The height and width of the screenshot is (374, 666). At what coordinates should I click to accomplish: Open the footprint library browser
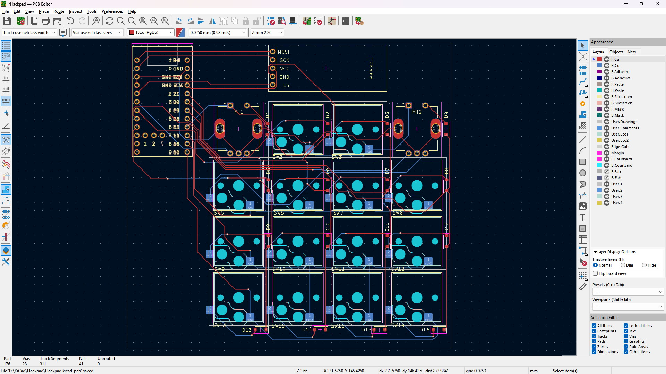(281, 21)
